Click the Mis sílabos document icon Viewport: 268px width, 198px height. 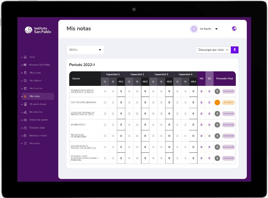click(25, 80)
